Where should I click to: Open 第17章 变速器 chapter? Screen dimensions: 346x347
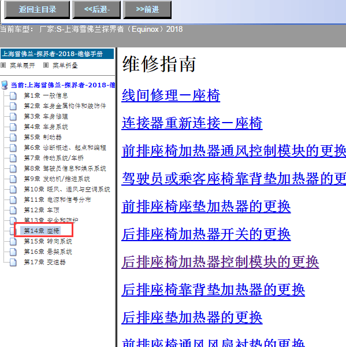pos(44,262)
